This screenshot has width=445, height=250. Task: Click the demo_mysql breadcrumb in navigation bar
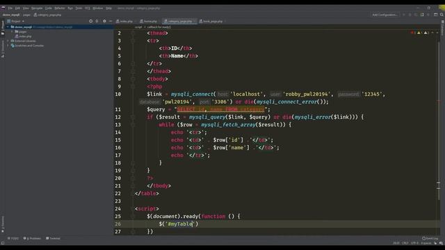point(11,15)
